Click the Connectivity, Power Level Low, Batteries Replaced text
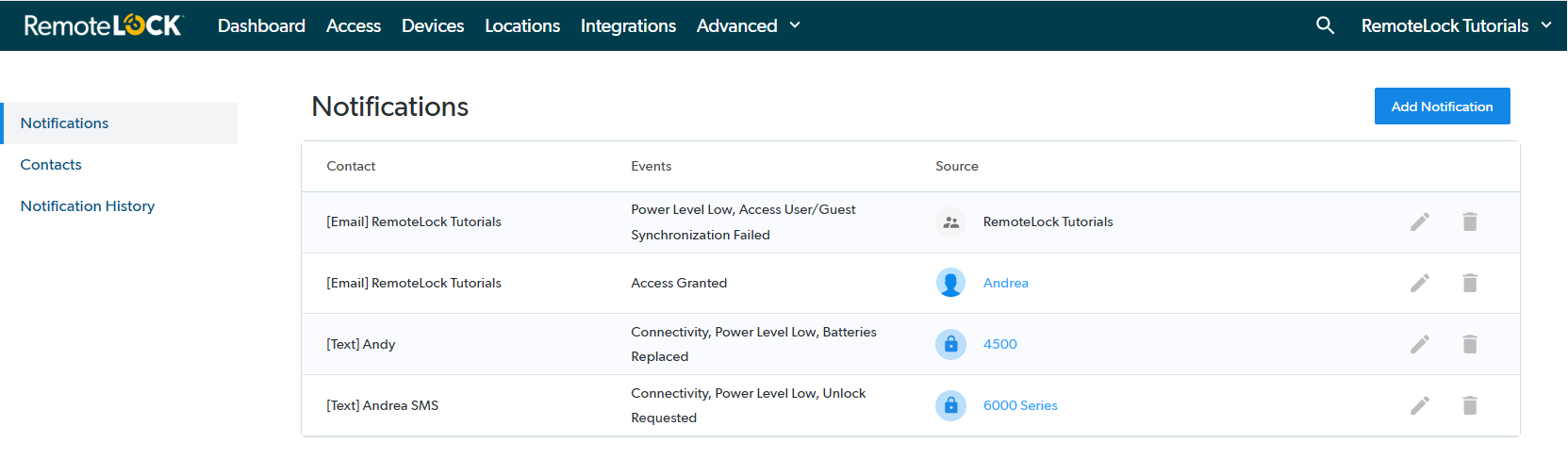 coord(753,344)
